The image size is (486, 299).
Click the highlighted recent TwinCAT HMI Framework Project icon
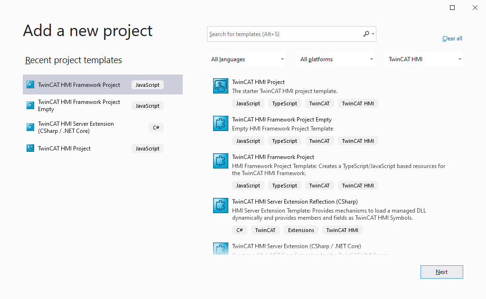pos(30,84)
